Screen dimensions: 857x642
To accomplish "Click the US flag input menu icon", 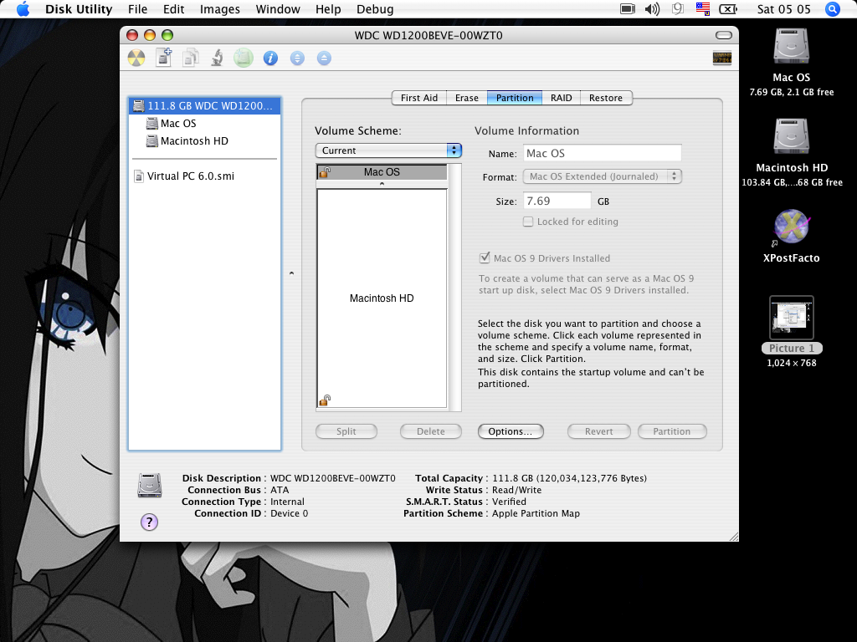I will (x=703, y=9).
